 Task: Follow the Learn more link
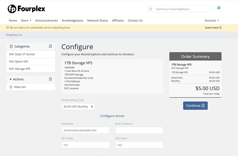(x=213, y=27)
